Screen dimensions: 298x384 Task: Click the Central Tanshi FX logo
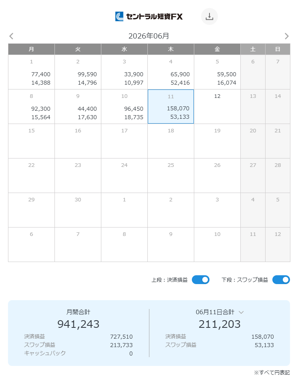click(149, 16)
